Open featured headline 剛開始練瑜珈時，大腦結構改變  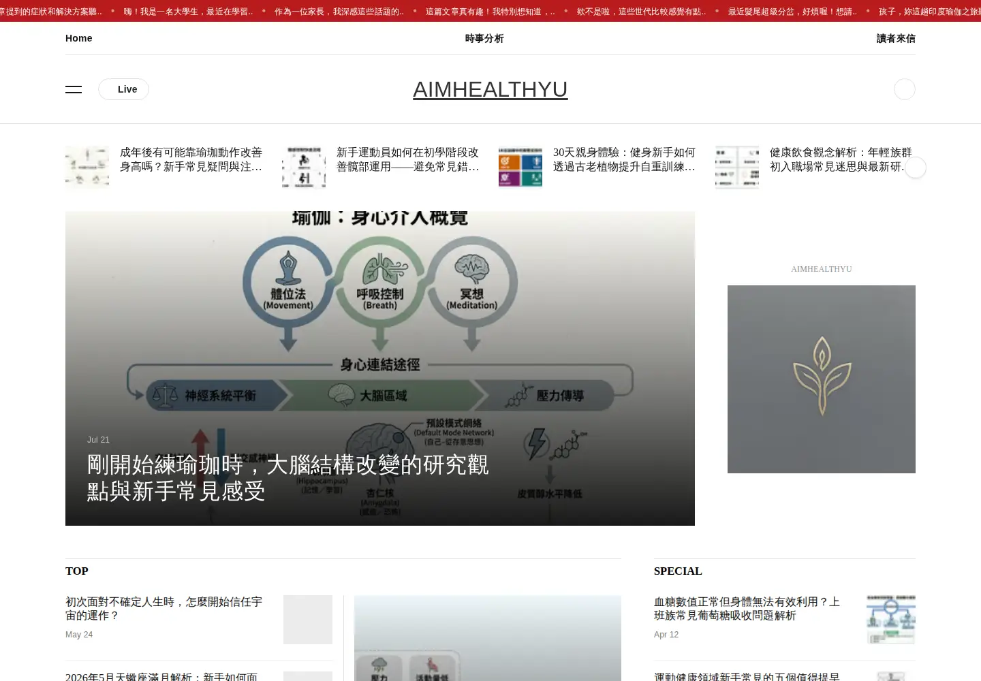coord(287,477)
